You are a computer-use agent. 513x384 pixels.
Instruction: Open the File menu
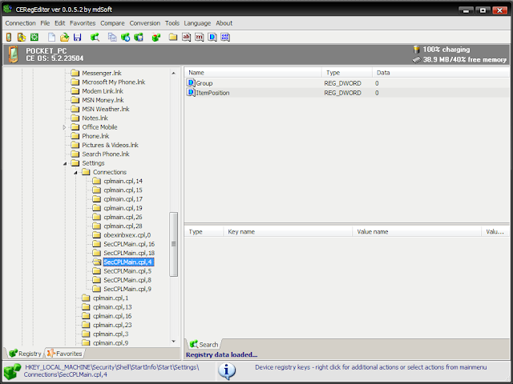click(x=45, y=23)
